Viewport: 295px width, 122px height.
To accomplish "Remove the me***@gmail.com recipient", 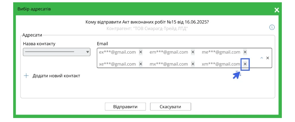I will (245, 52).
